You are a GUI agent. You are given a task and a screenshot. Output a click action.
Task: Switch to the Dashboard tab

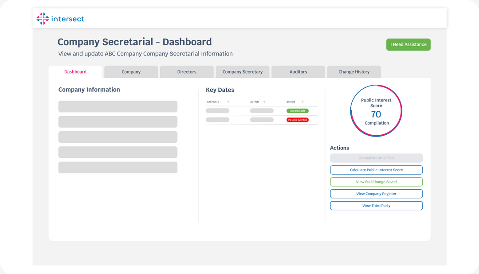coord(75,72)
